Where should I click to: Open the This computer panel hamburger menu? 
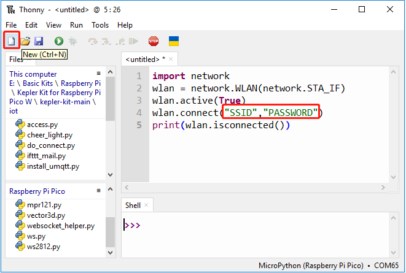pos(99,74)
